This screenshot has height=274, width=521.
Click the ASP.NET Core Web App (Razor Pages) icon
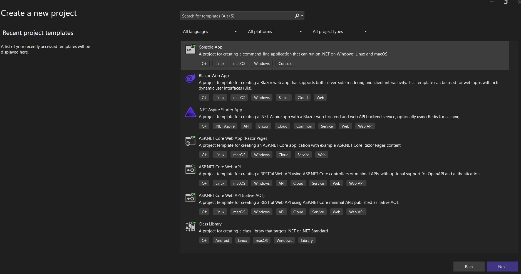tap(190, 141)
